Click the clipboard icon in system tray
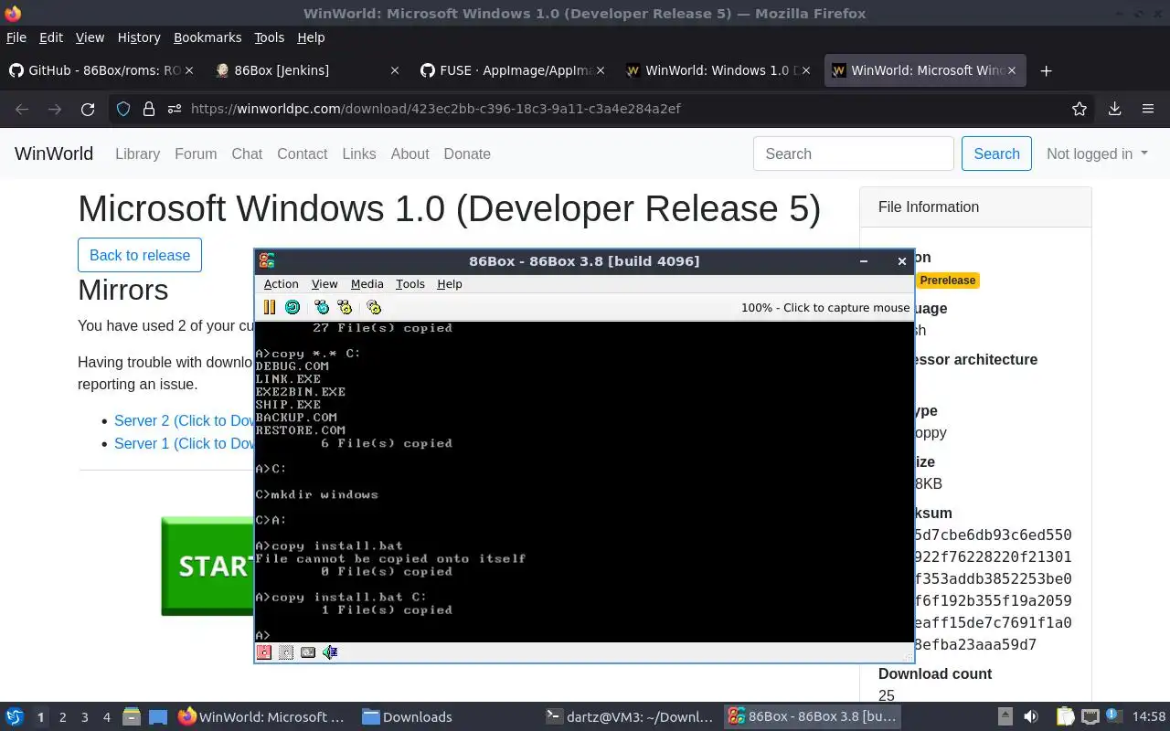The image size is (1170, 731). pos(1065,717)
